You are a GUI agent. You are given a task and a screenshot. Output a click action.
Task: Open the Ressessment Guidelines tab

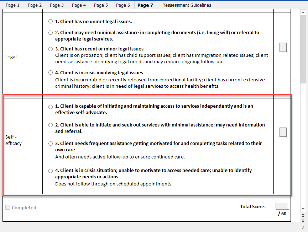(x=187, y=5)
